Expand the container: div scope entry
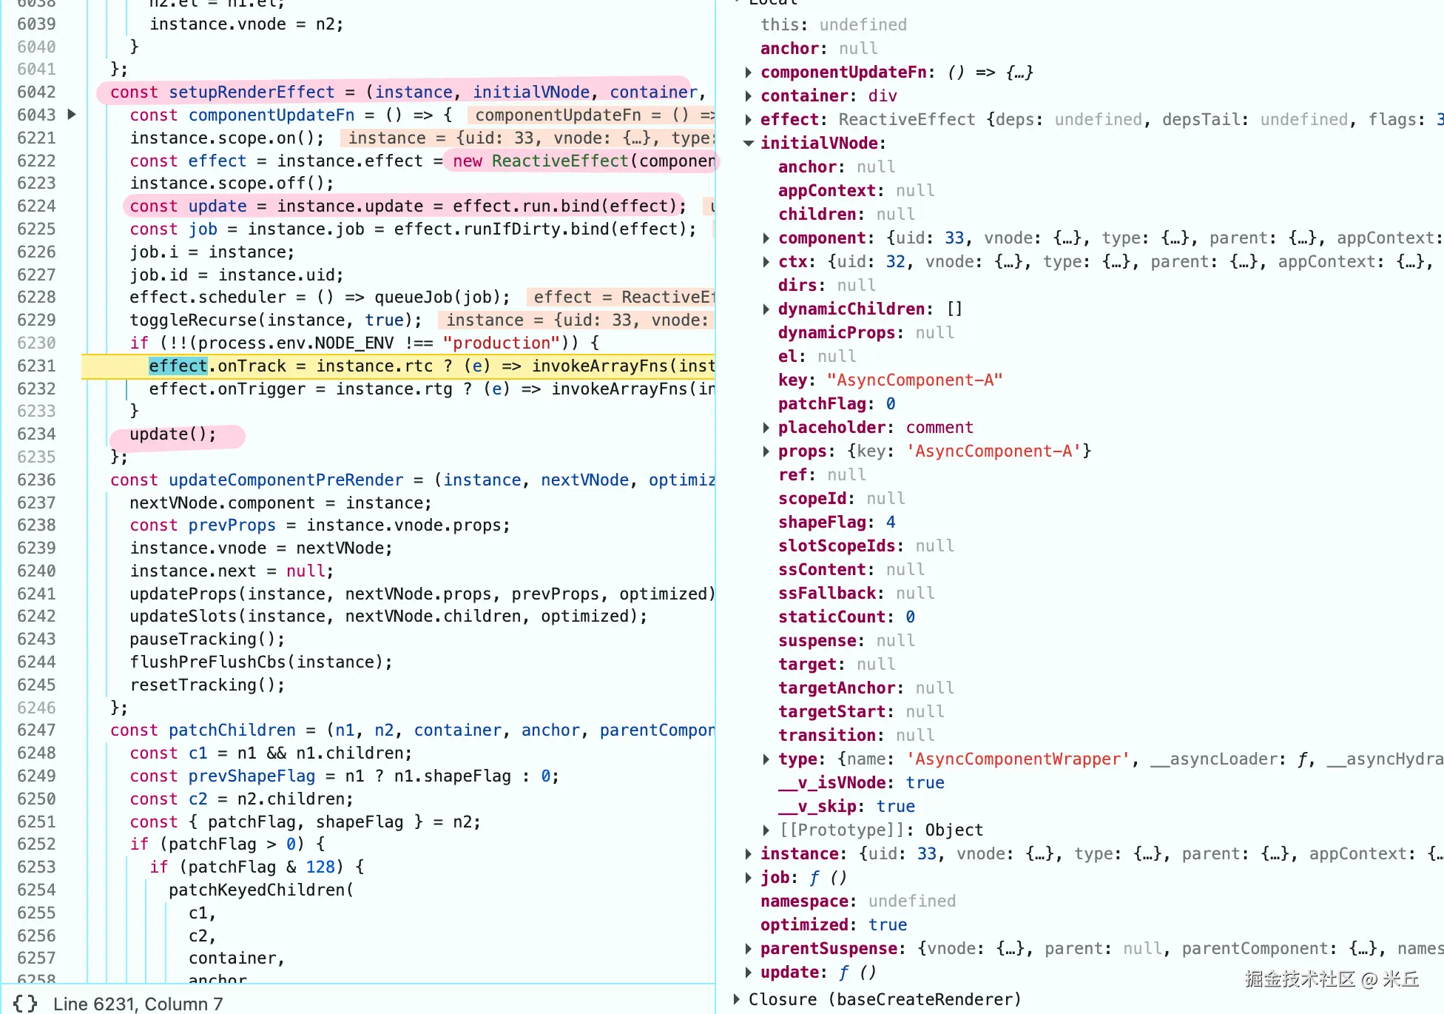The width and height of the screenshot is (1444, 1014). (749, 96)
